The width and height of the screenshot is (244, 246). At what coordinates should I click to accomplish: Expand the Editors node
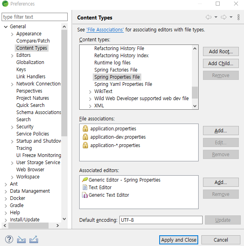coord(12,56)
